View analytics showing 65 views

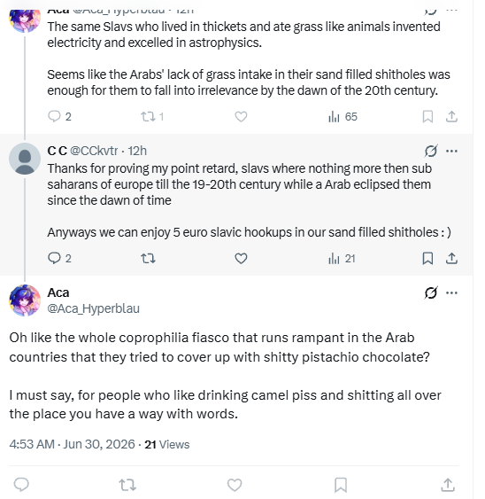point(343,116)
